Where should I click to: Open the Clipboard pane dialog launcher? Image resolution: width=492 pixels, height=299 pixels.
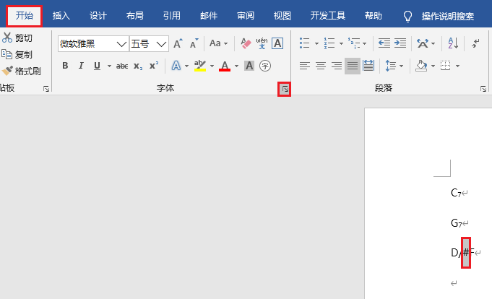pyautogui.click(x=46, y=89)
